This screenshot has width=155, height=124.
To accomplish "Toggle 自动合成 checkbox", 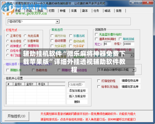I will coord(71,41).
